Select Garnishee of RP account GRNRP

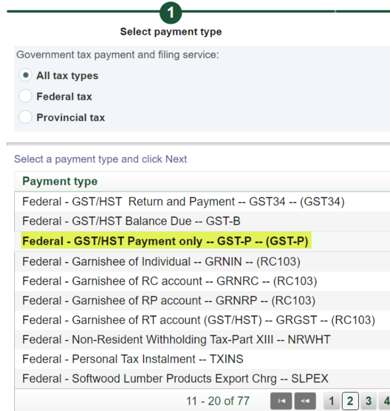pos(202,301)
